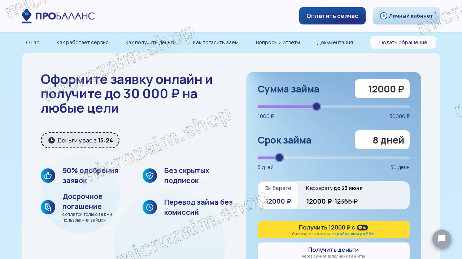Image resolution: width=462 pixels, height=259 pixels.
Task: Click the 12000 ₽ loan amount field
Action: tap(382, 89)
